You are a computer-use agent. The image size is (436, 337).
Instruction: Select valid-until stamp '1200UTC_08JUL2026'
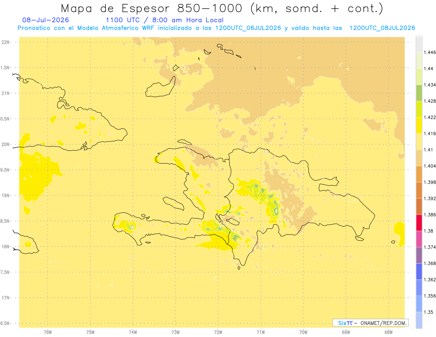(x=382, y=28)
